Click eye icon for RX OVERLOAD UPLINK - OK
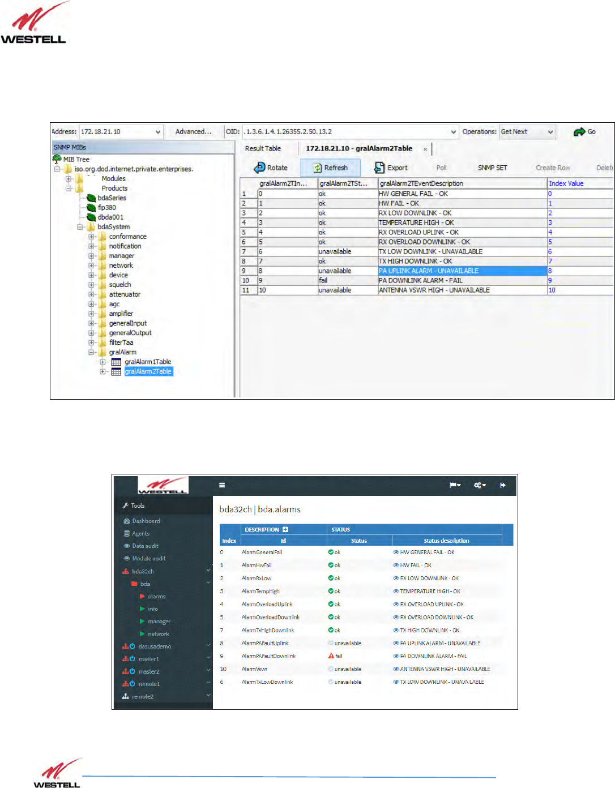The height and width of the screenshot is (788, 615). point(396,604)
